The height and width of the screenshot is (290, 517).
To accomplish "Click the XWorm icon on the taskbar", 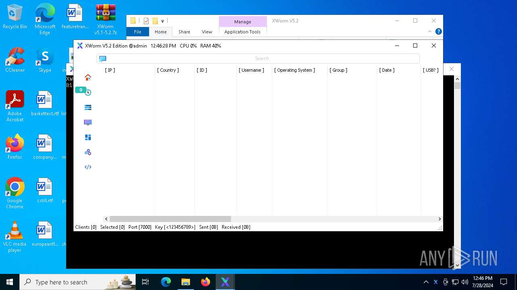I will tap(225, 282).
